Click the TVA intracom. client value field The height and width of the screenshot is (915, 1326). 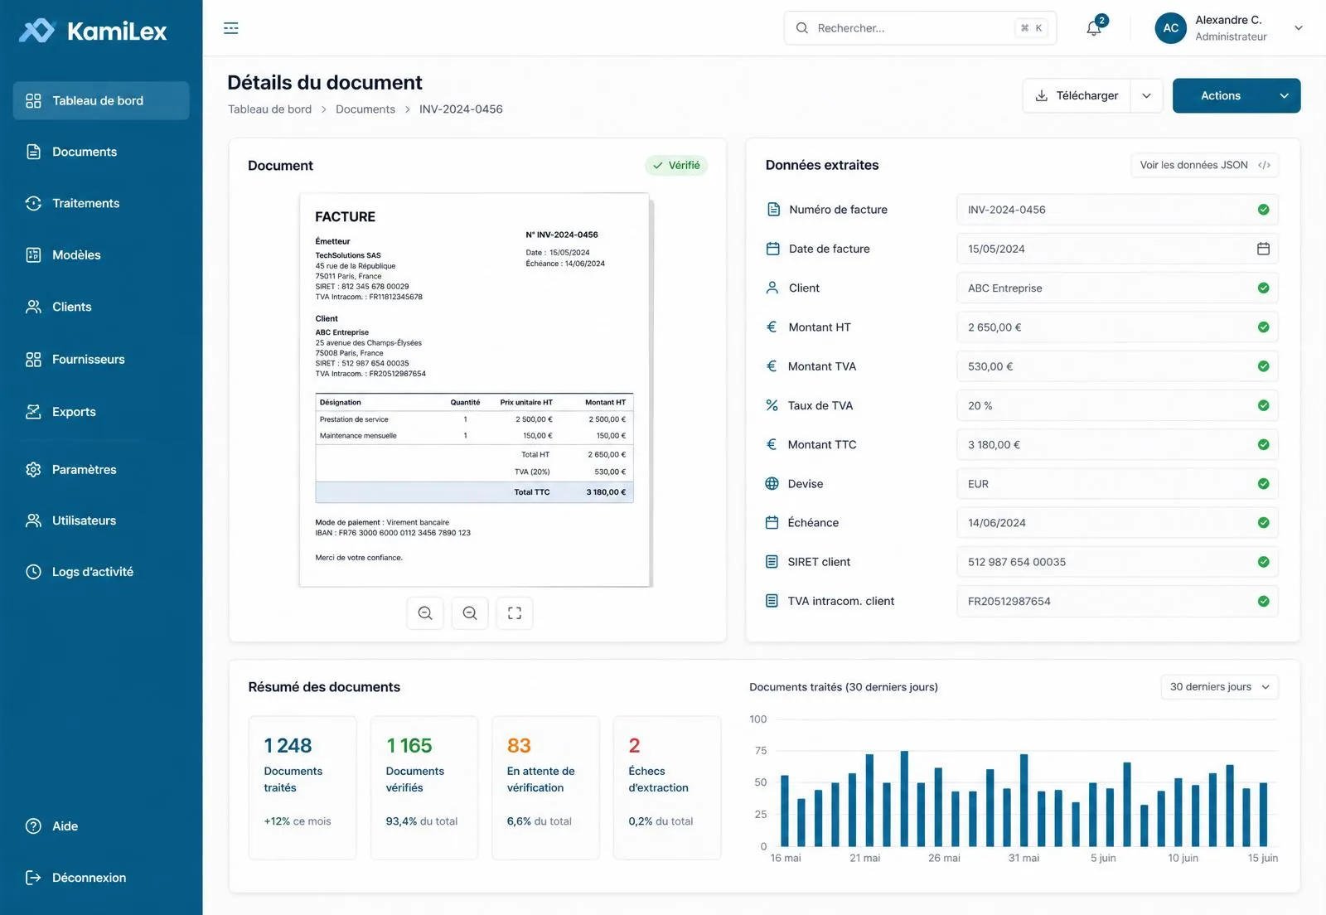click(x=1117, y=602)
